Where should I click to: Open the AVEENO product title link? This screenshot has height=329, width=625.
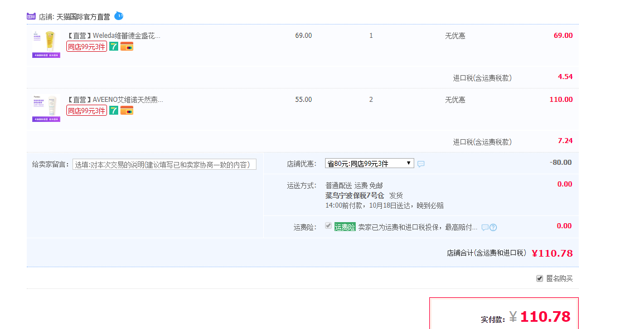(115, 100)
